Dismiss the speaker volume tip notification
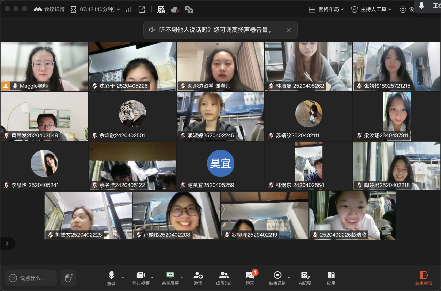The height and width of the screenshot is (291, 441). click(288, 30)
